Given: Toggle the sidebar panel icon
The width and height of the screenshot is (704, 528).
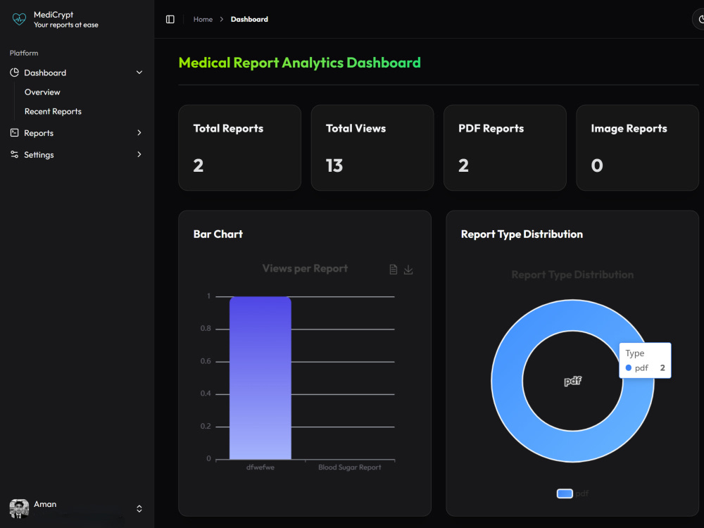Looking at the screenshot, I should 170,19.
